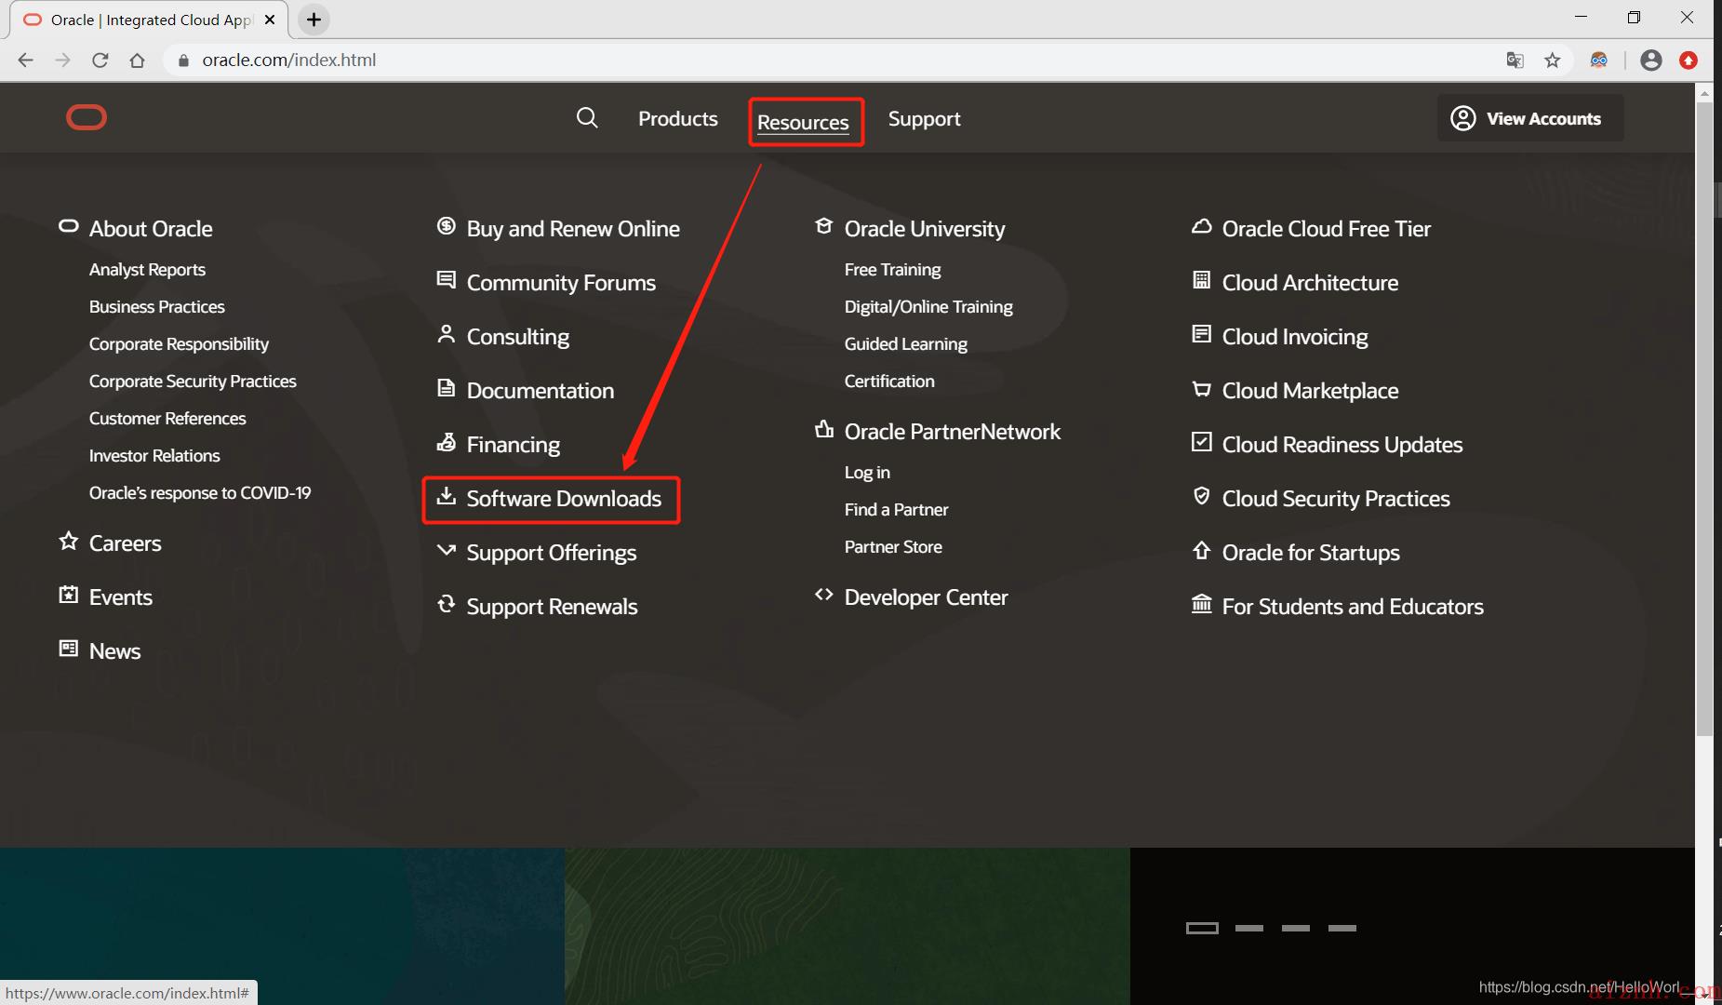Click the Oracle logo icon
1722x1005 pixels.
click(87, 117)
